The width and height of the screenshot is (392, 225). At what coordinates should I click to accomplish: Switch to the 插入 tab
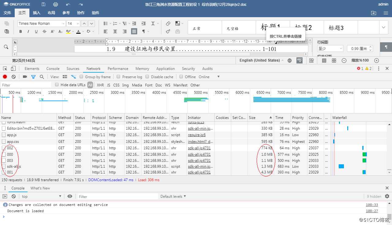click(x=37, y=13)
